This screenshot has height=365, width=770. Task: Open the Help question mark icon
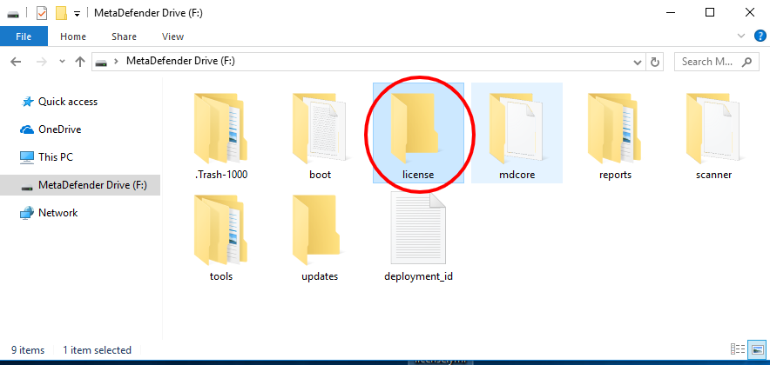[760, 36]
